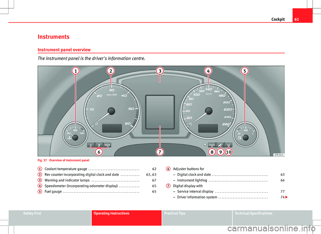Click red callout number 5 above panel

coord(245,71)
